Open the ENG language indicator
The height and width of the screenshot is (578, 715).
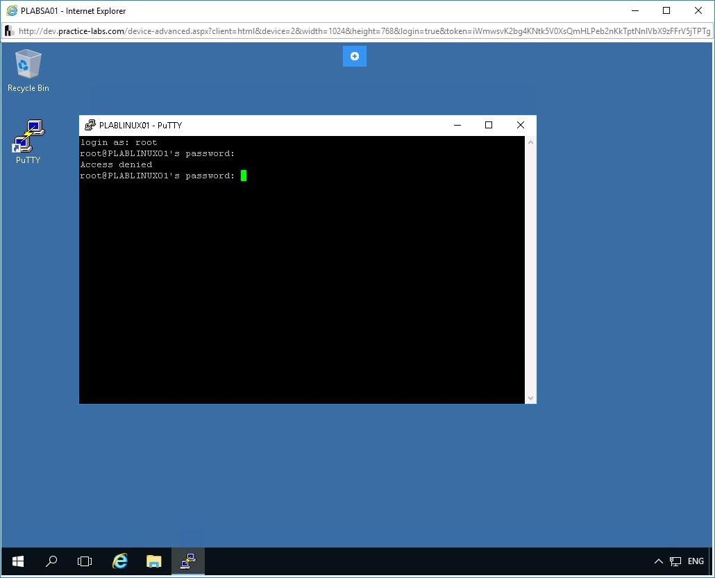696,561
